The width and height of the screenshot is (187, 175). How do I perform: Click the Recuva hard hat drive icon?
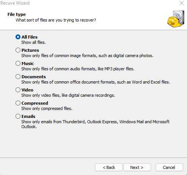176,19
